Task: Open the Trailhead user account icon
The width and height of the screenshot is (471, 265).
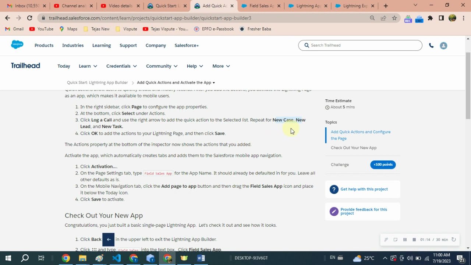Action: coord(443,46)
